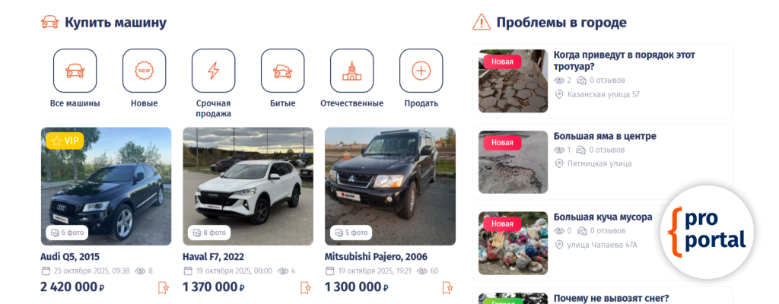Screen dimensions: 779x304
Task: Click the Продать plus icon
Action: pyautogui.click(x=421, y=71)
